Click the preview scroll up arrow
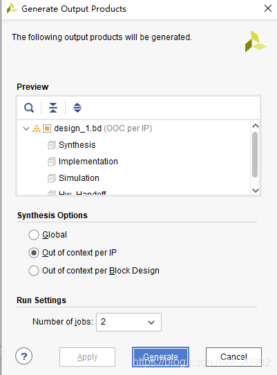The image size is (277, 375). [256, 126]
